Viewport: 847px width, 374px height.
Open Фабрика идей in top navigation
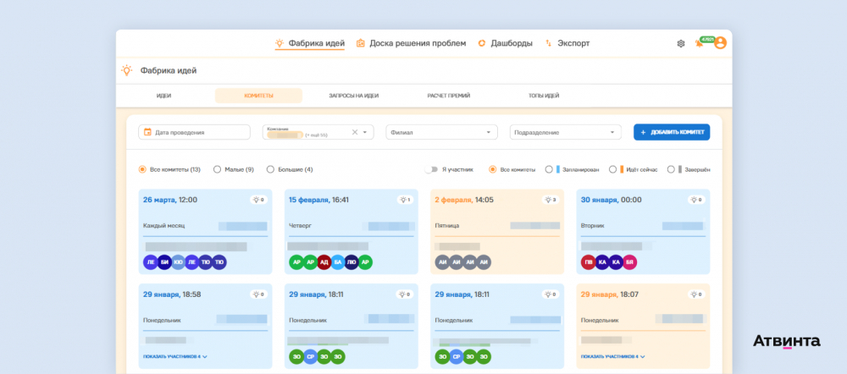point(309,43)
